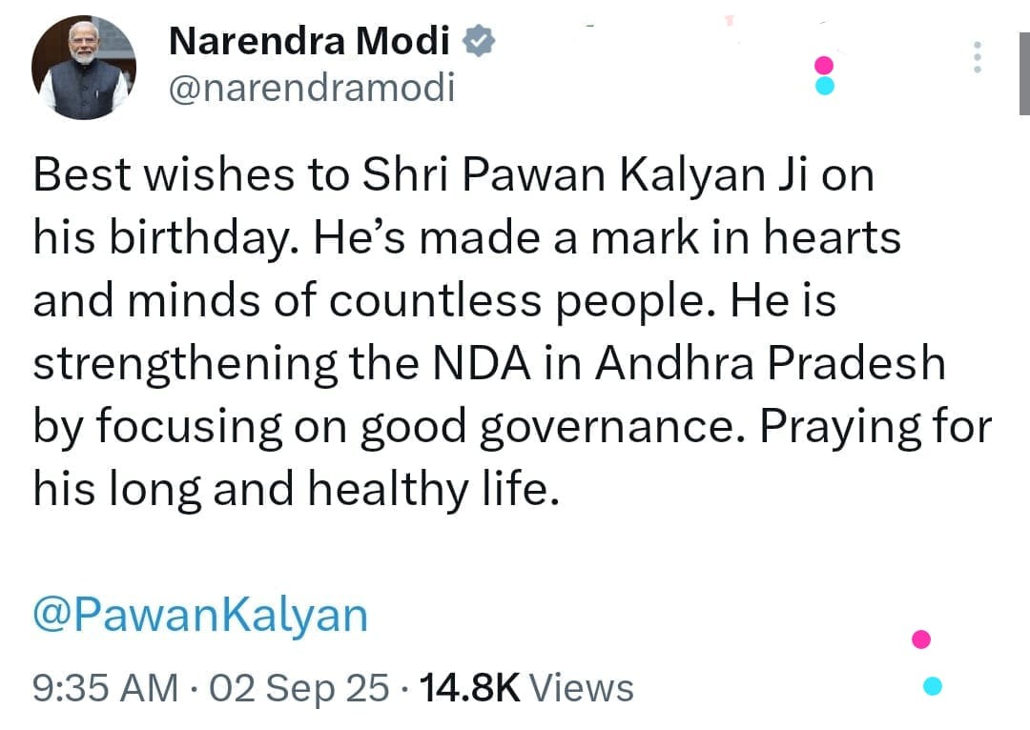Open the "Narendra Modi" display name

click(x=310, y=41)
